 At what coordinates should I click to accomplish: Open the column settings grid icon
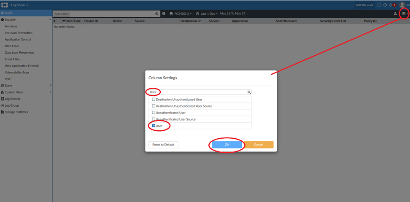404,13
